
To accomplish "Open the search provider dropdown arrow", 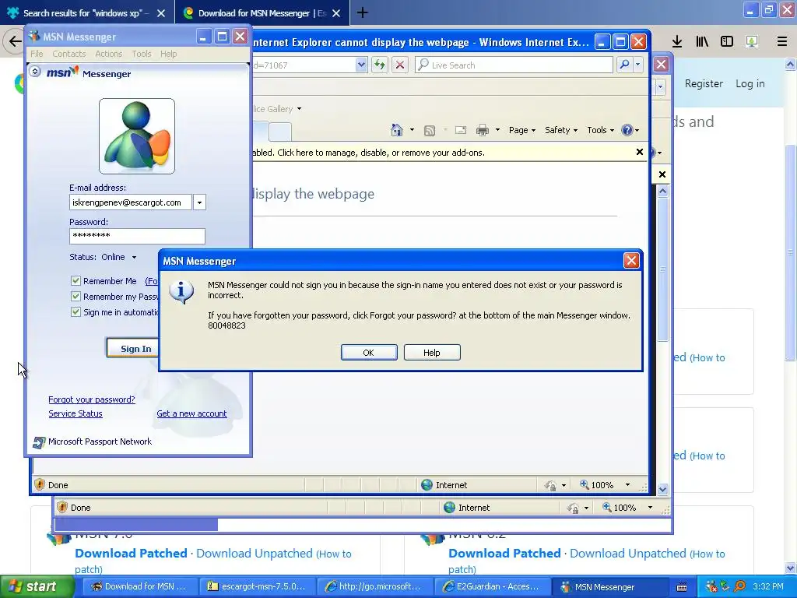I will tap(637, 65).
